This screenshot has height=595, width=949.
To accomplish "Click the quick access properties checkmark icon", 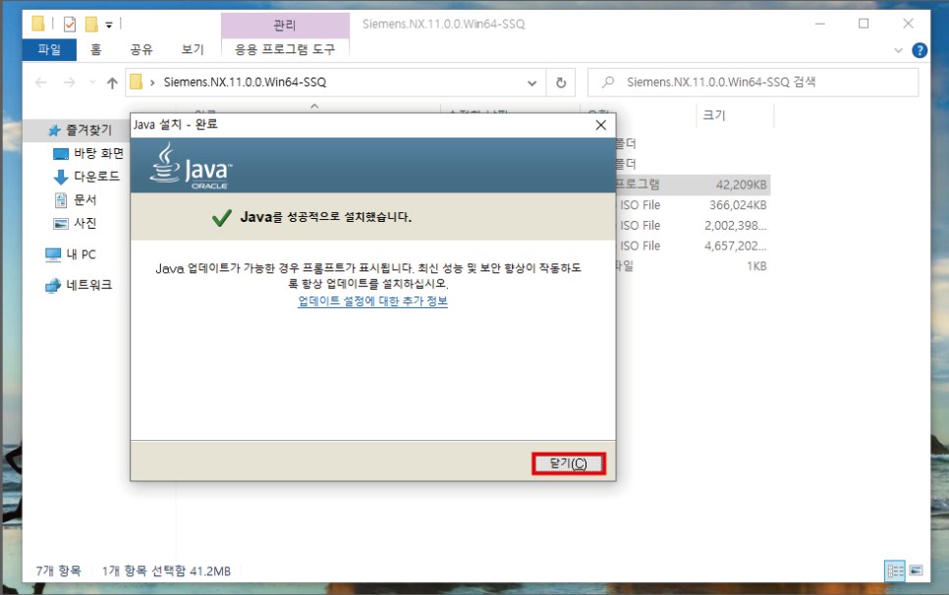I will coord(70,25).
